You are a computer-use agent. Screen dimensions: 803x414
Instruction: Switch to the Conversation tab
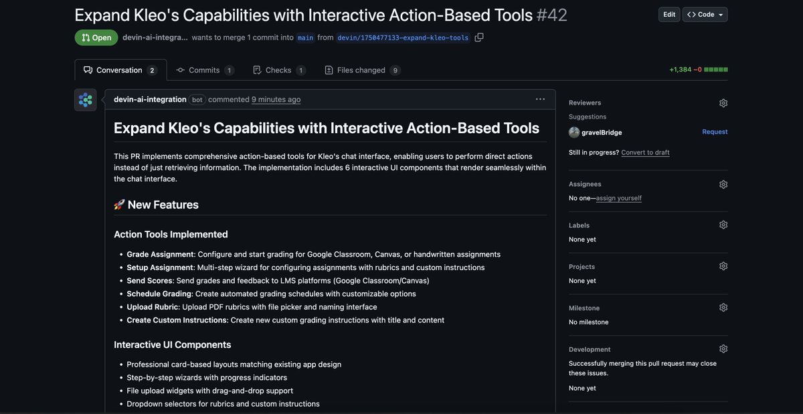point(120,70)
